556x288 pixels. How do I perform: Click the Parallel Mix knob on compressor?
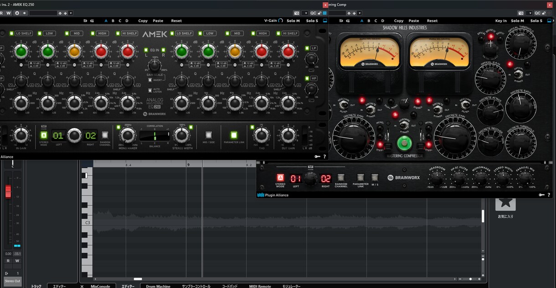pyautogui.click(x=526, y=179)
